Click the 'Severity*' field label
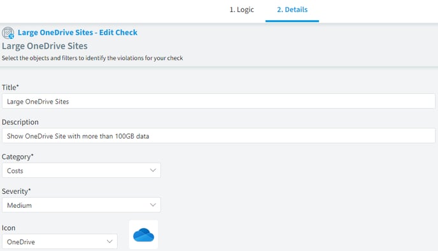The image size is (438, 251). 16,191
